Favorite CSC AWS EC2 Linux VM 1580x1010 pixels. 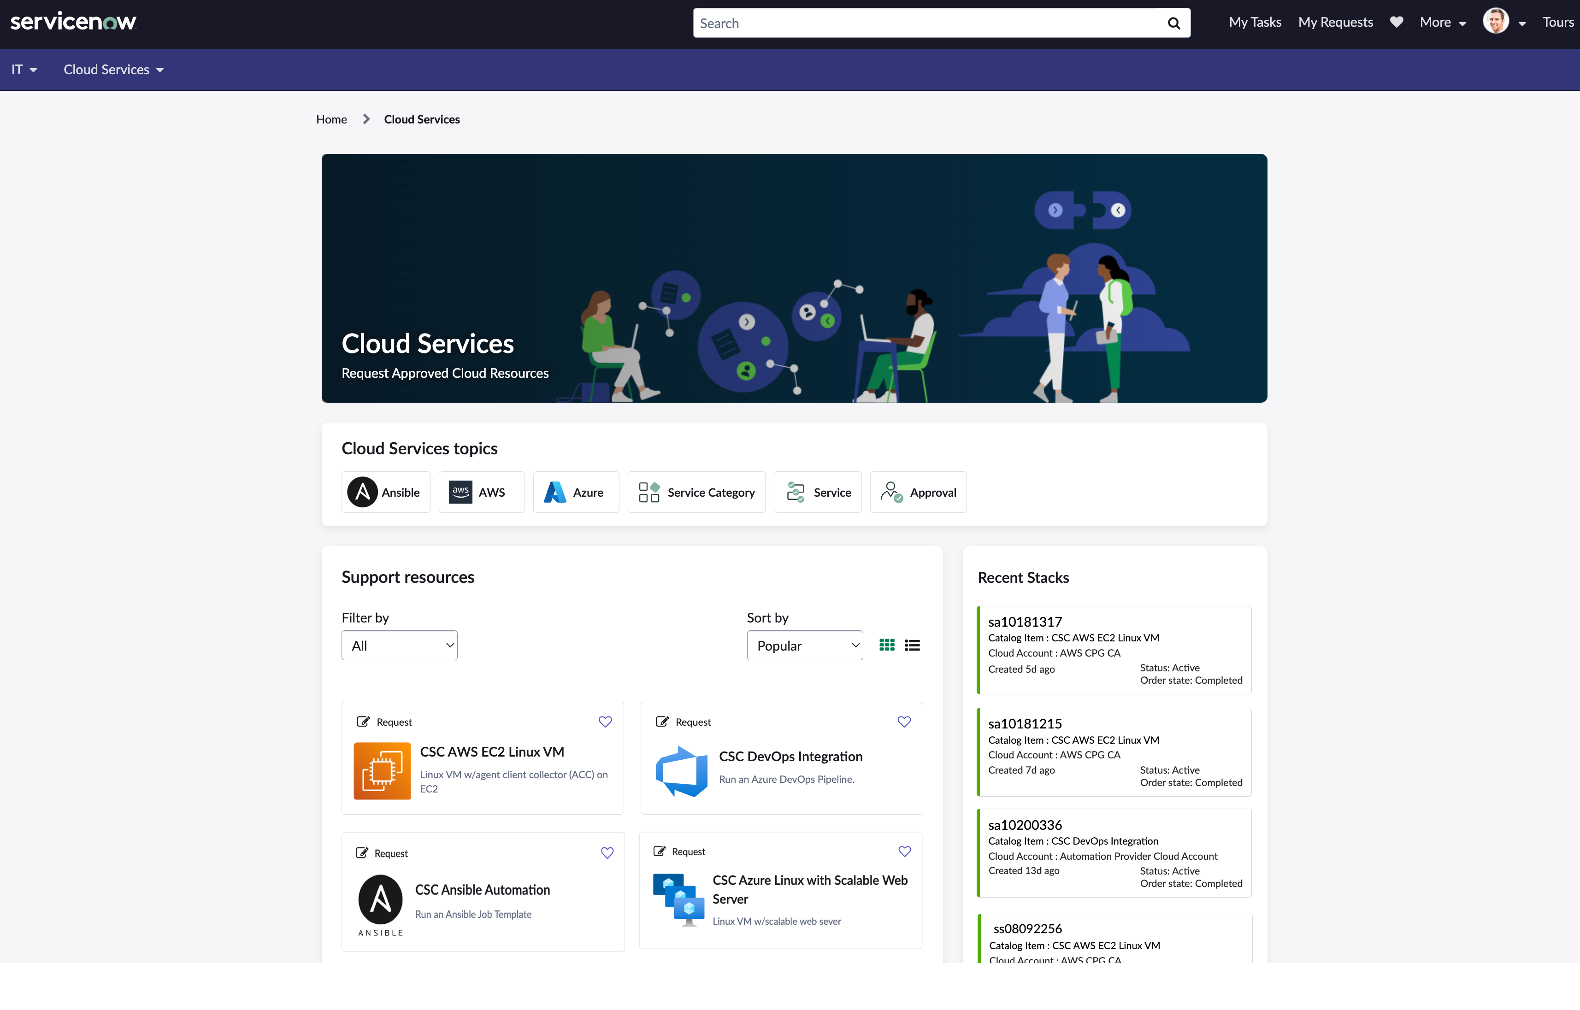[605, 722]
